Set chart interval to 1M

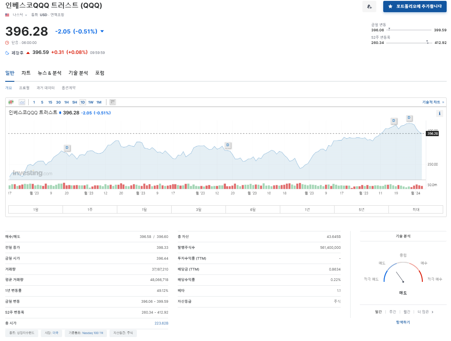pos(99,102)
